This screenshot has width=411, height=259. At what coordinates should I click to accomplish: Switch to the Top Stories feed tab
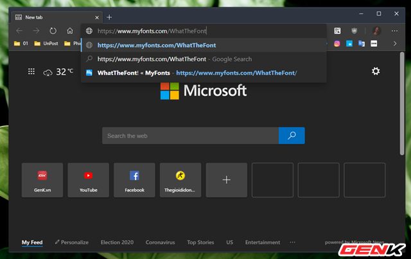click(200, 242)
